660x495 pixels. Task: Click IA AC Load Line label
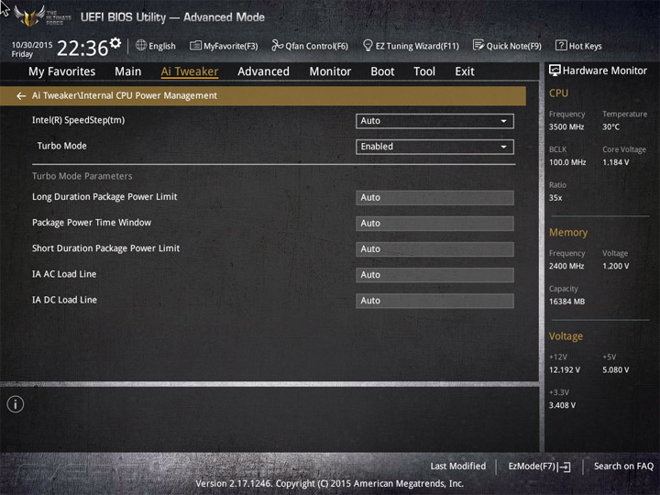click(x=64, y=274)
